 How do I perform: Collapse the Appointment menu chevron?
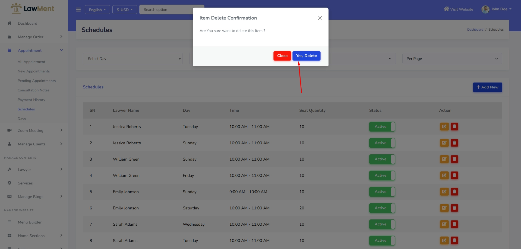coord(61,50)
